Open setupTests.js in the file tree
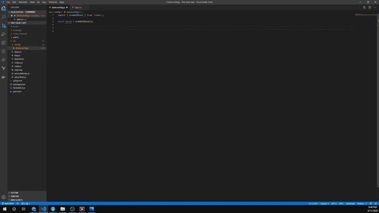This screenshot has height=213, width=379. [20, 78]
